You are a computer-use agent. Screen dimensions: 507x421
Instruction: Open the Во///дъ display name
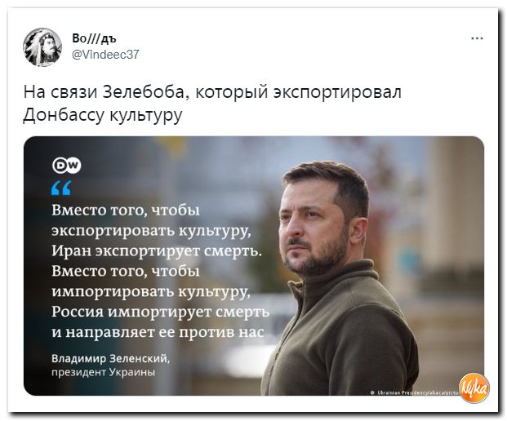[94, 39]
